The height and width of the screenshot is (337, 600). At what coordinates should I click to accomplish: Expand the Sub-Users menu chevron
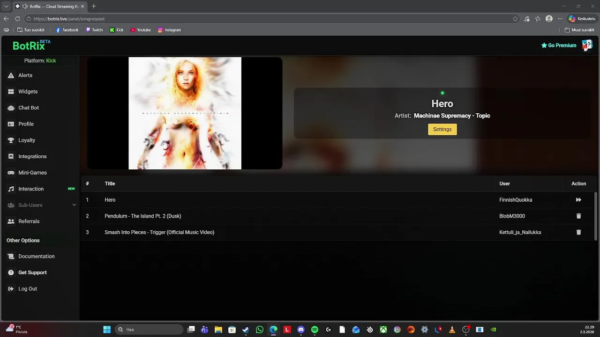[x=74, y=205]
